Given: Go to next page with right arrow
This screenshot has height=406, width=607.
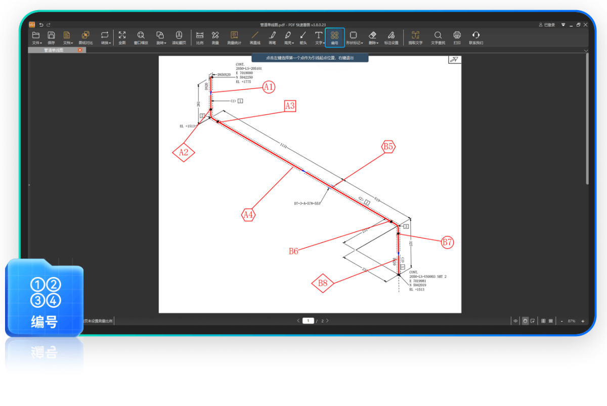Looking at the screenshot, I should (x=327, y=321).
